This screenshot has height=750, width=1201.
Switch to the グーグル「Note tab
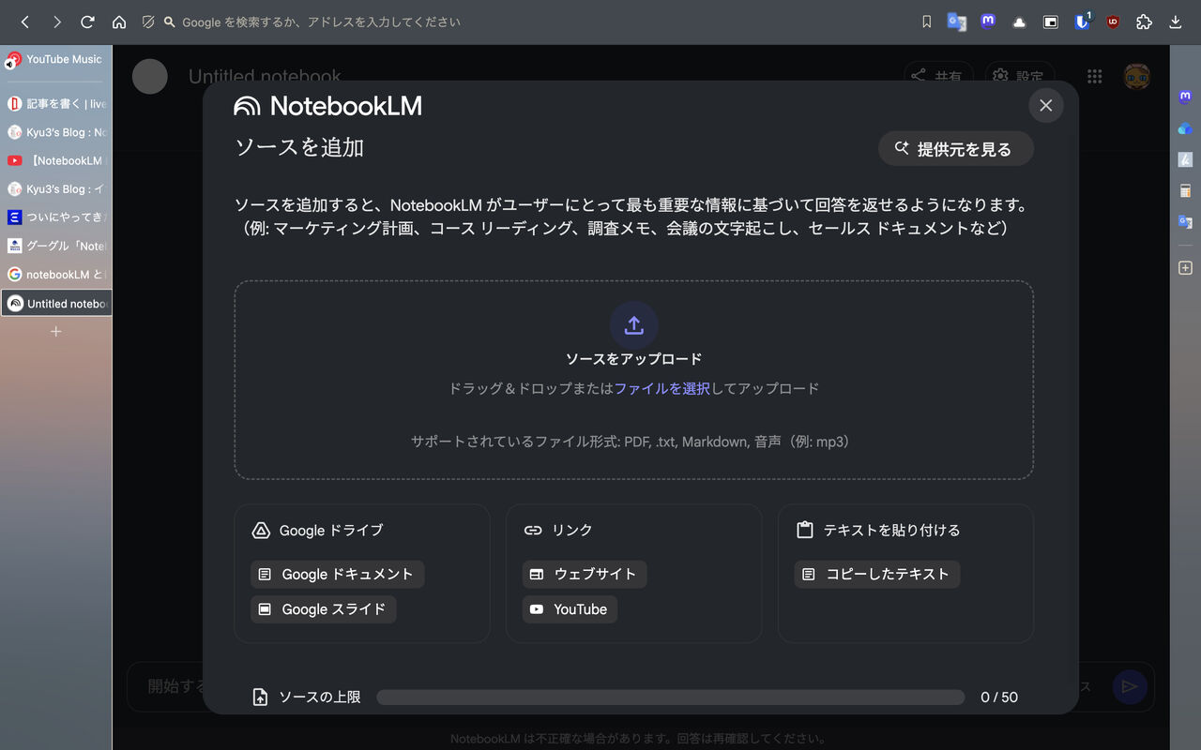tap(56, 247)
